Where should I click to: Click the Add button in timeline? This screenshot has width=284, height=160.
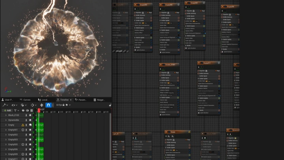[7, 111]
